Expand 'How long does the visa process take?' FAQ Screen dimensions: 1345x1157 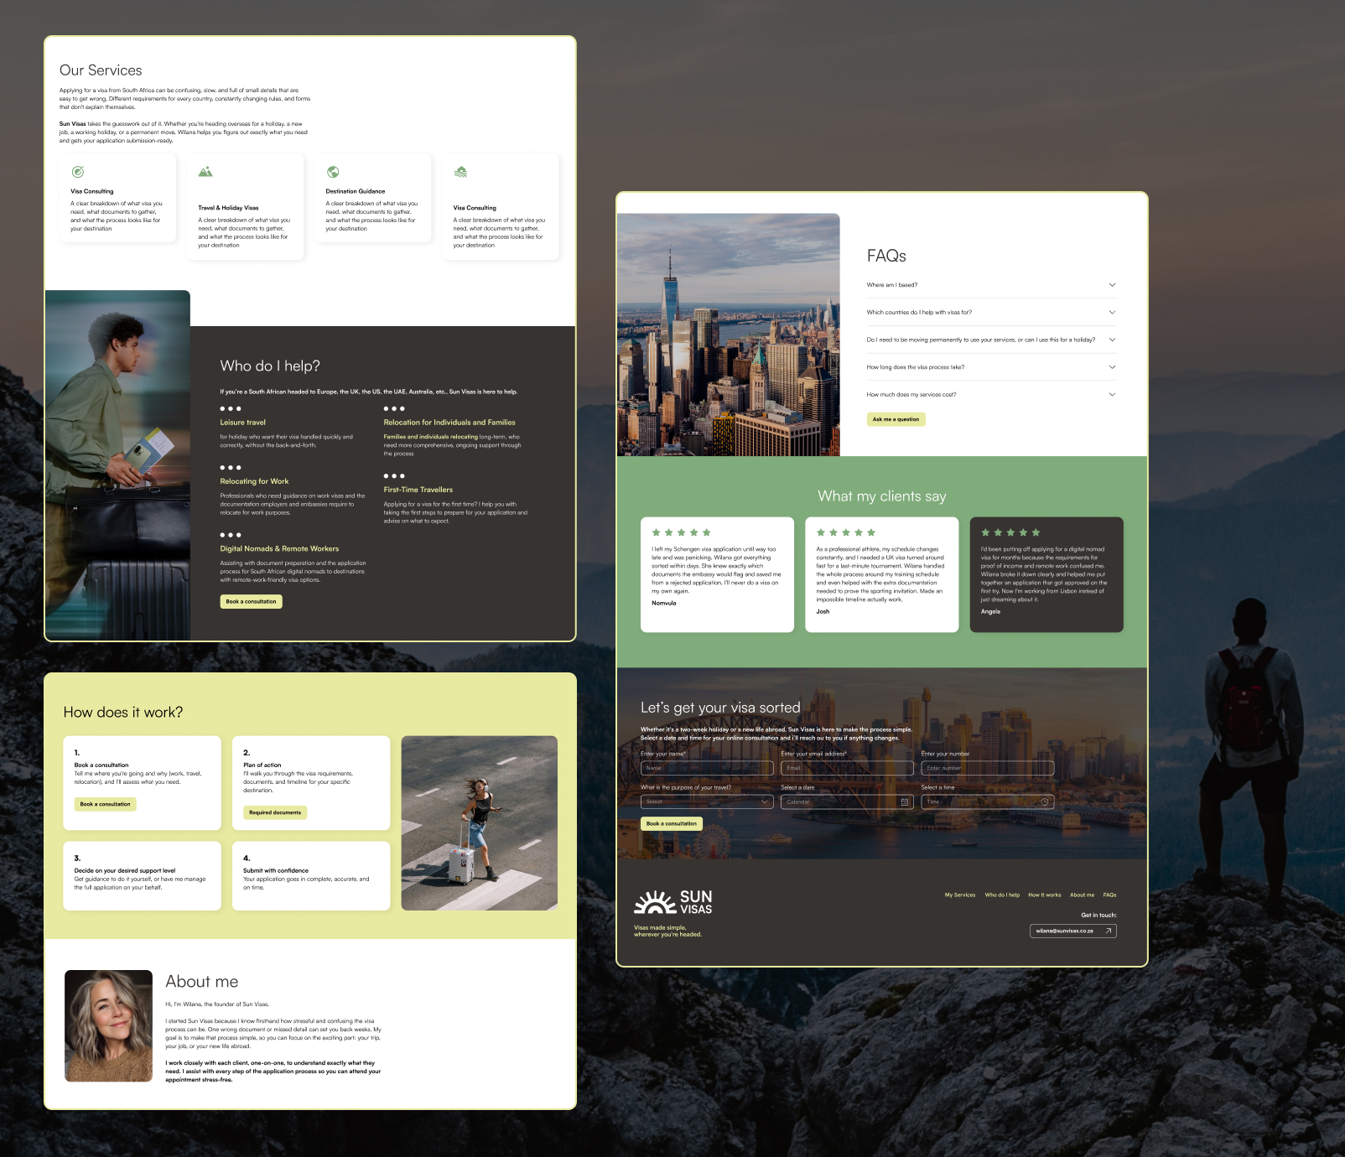pyautogui.click(x=991, y=367)
